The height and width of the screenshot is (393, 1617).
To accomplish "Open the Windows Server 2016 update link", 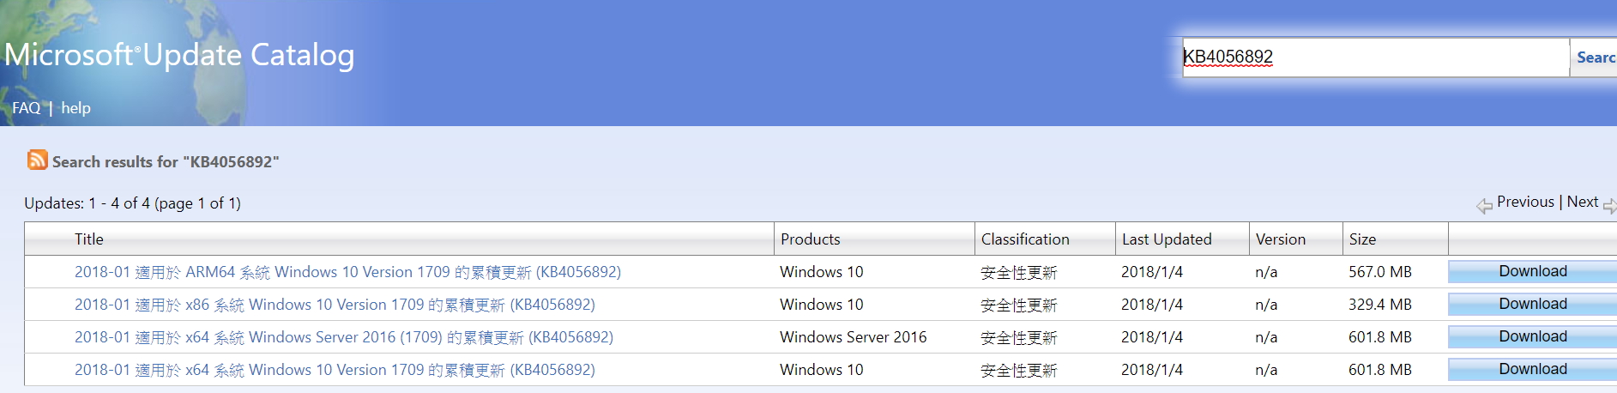I will click(343, 337).
